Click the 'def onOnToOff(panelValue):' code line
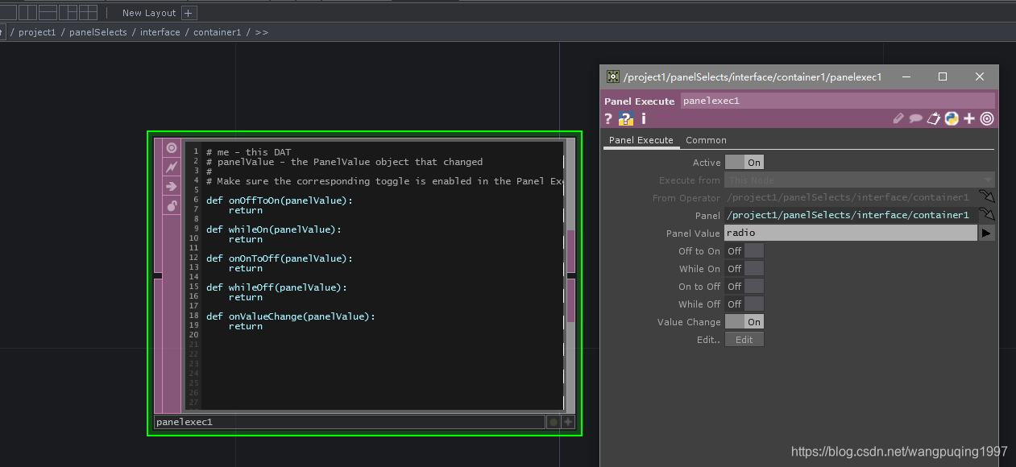 (280, 258)
